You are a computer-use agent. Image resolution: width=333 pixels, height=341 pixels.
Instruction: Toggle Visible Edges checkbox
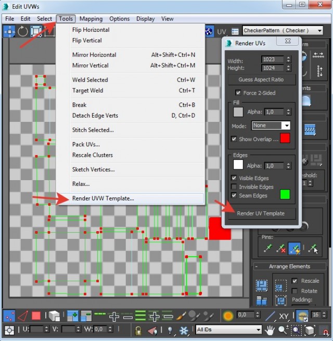pos(234,178)
